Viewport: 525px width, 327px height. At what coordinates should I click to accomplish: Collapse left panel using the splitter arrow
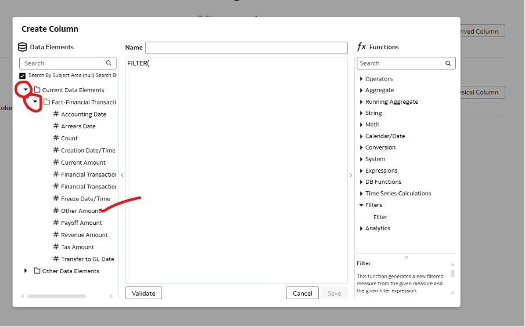point(122,175)
